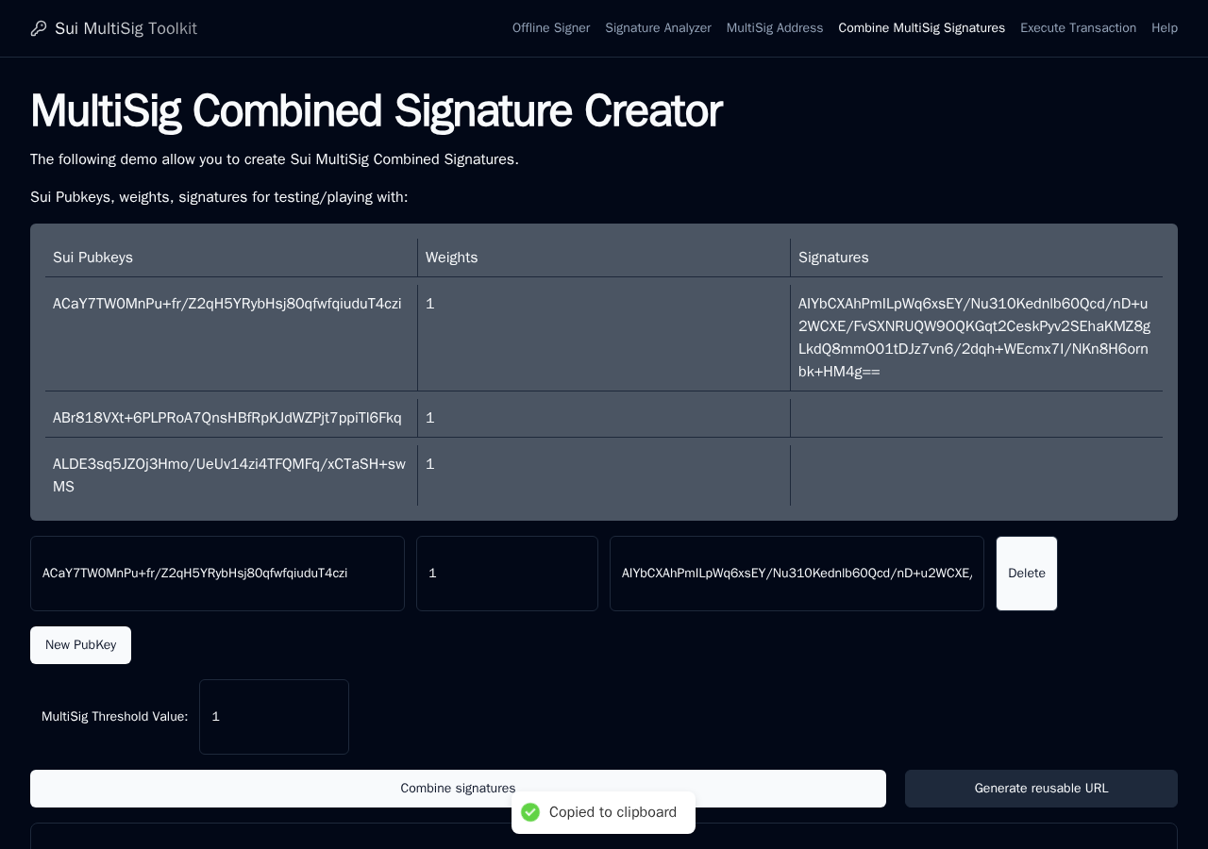This screenshot has height=849, width=1208.
Task: Click the Copied to clipboard message
Action: [x=612, y=812]
